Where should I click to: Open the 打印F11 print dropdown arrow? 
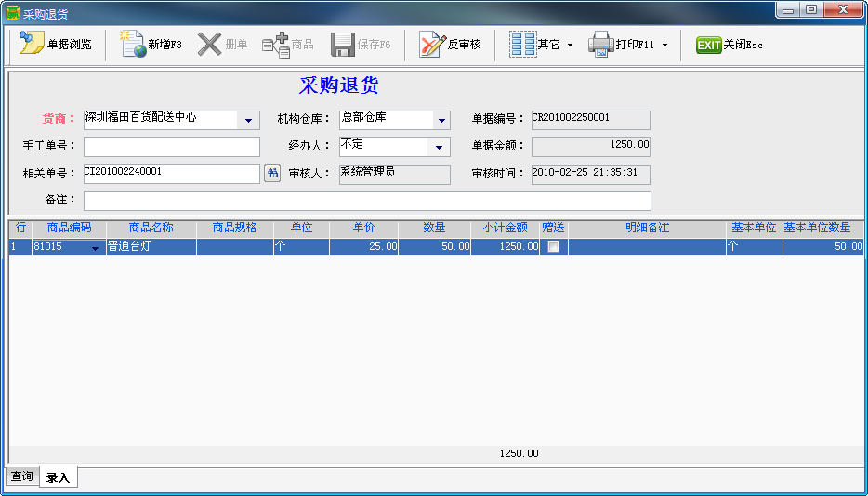(x=664, y=45)
